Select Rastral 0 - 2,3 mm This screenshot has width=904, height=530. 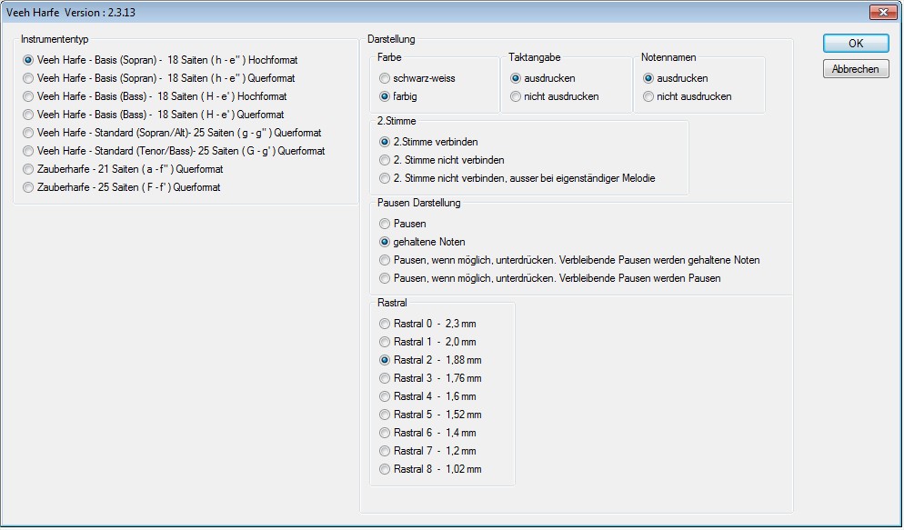[386, 325]
